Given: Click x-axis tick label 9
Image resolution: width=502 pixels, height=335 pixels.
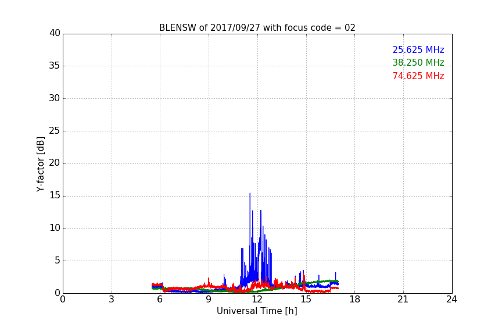Looking at the screenshot, I should tap(209, 300).
